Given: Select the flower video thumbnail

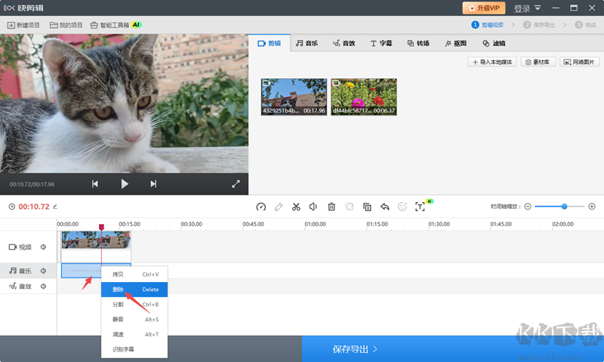Looking at the screenshot, I should point(363,97).
